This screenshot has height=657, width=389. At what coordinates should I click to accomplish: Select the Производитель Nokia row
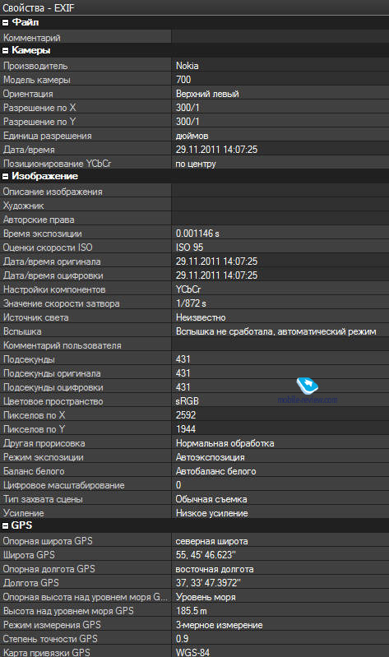(x=194, y=66)
